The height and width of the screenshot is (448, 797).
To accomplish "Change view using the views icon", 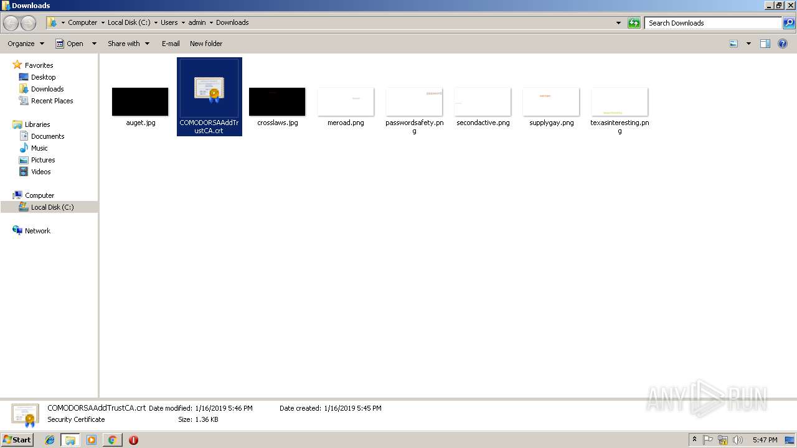I will pyautogui.click(x=733, y=44).
